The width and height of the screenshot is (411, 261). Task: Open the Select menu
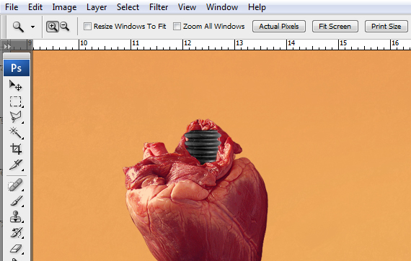[128, 7]
